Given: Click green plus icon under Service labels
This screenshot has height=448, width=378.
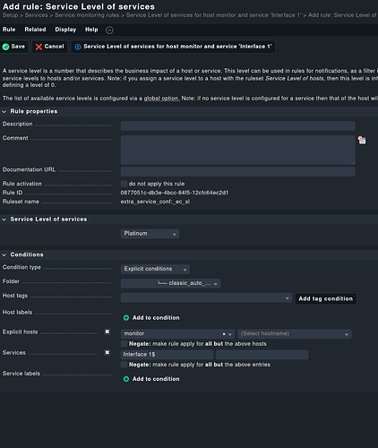Looking at the screenshot, I should [126, 379].
